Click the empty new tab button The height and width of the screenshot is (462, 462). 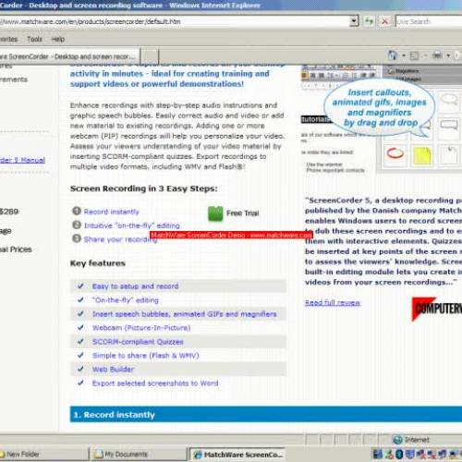pyautogui.click(x=150, y=56)
